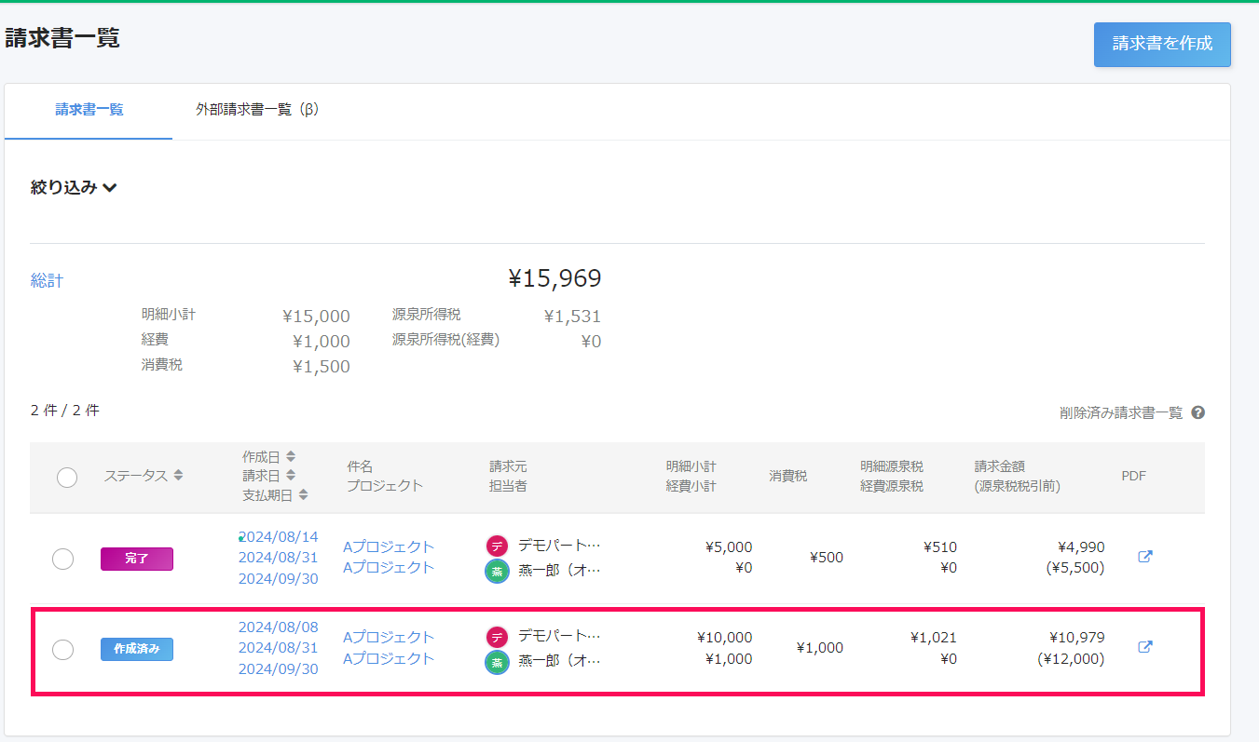Click creation date 2024/08/08
Screen dimensions: 1259x742
[x=279, y=627]
